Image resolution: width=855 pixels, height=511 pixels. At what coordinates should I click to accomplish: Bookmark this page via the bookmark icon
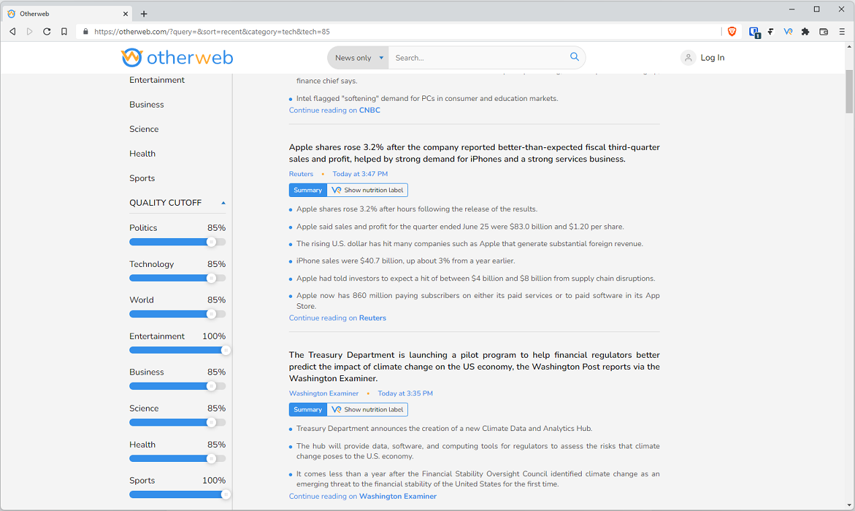click(64, 32)
